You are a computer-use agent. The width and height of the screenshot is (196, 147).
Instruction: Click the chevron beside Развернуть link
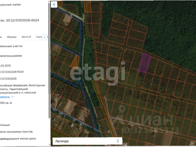click(12, 97)
